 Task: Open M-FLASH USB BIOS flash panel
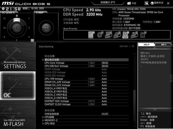coord(18,114)
